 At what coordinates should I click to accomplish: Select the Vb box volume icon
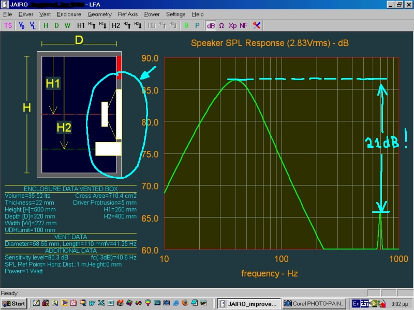click(x=21, y=25)
